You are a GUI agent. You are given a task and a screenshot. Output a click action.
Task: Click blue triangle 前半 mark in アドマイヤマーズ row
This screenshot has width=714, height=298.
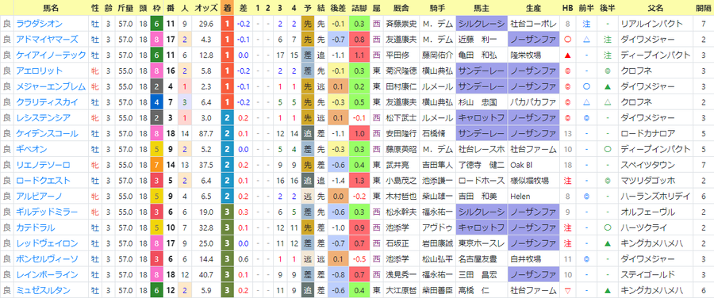click(586, 40)
